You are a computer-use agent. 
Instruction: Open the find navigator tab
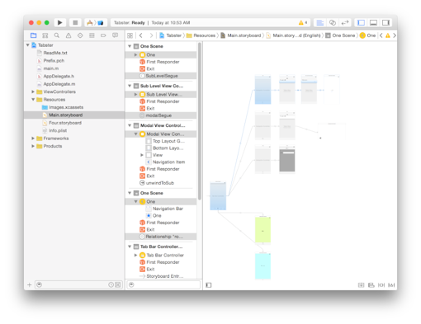pyautogui.click(x=57, y=35)
